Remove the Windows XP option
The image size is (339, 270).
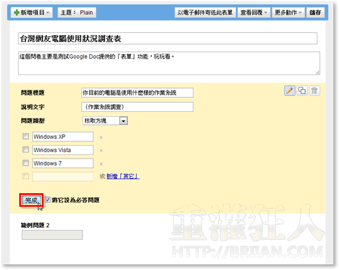101,137
